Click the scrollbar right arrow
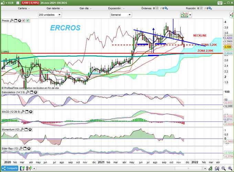The height and width of the screenshot is (172, 234). coord(205,169)
